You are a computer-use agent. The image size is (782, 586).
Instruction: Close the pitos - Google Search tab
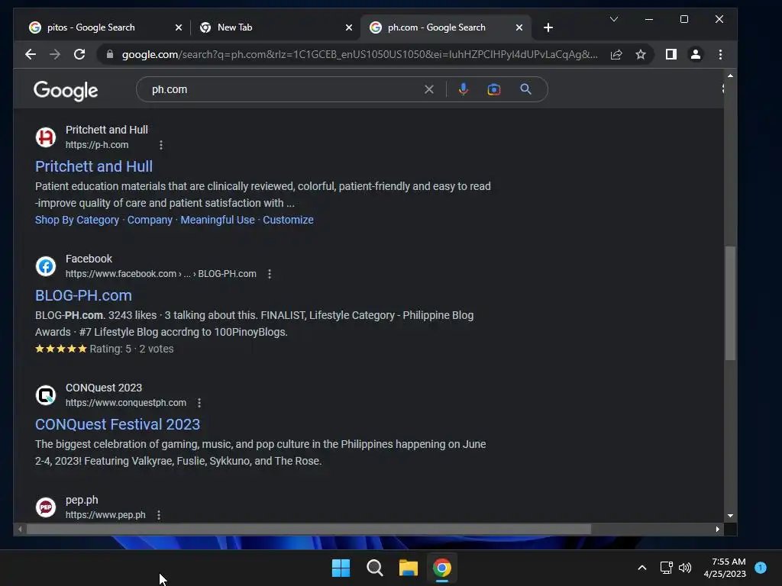pos(179,27)
